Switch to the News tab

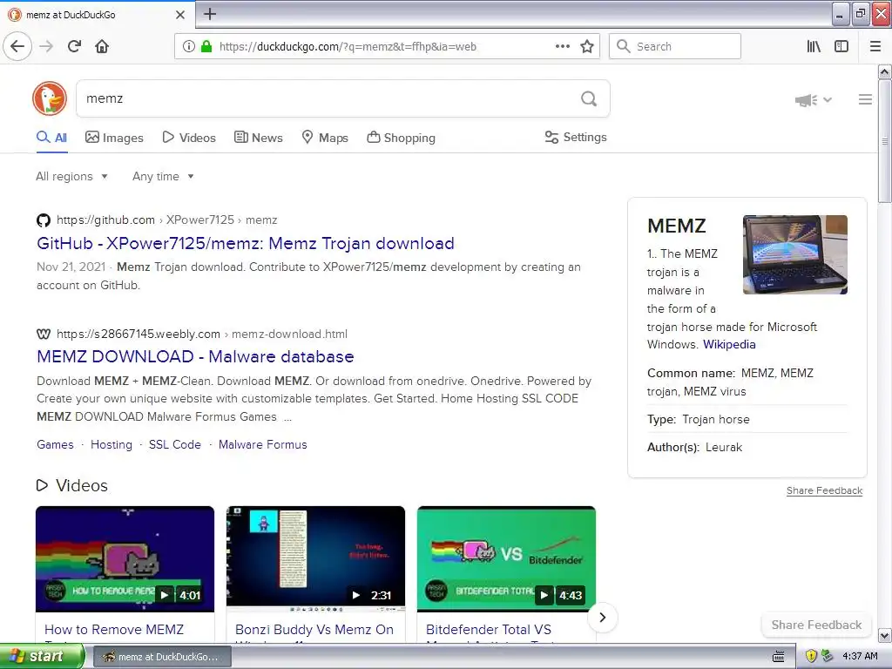258,138
